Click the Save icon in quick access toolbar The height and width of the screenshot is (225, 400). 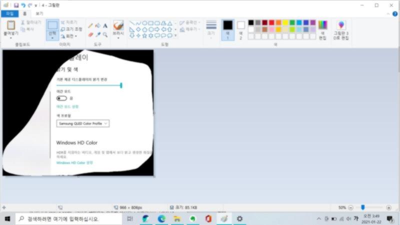pyautogui.click(x=16, y=5)
